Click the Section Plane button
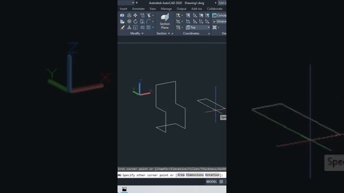344x193 pixels. [x=165, y=21]
